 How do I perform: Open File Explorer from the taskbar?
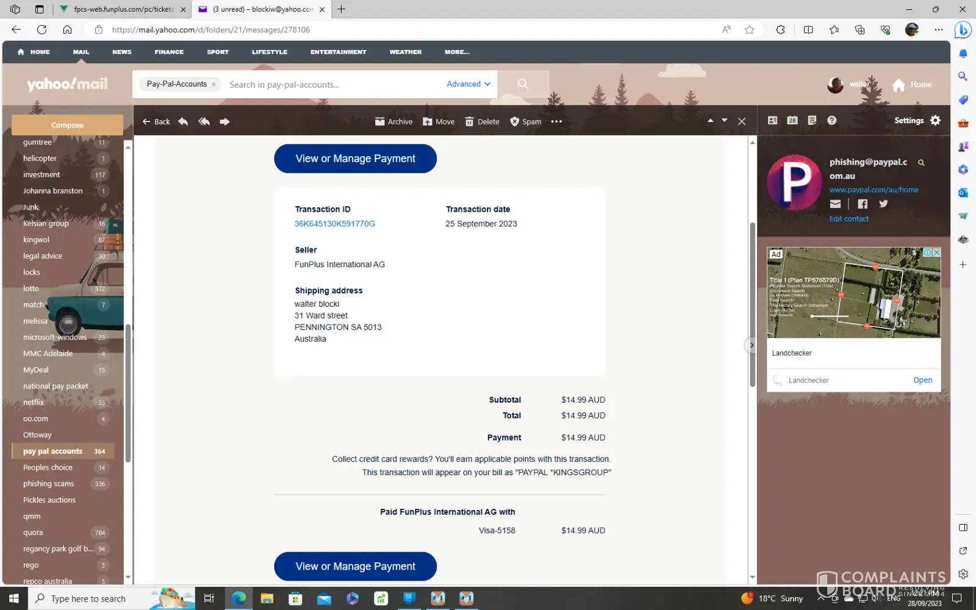pos(267,598)
